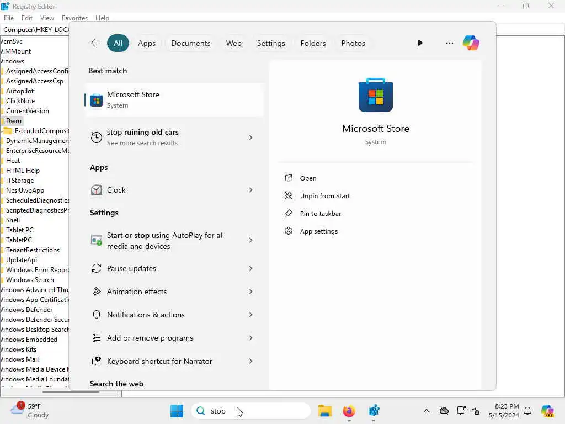Click the Unpin from Start pin icon

288,195
